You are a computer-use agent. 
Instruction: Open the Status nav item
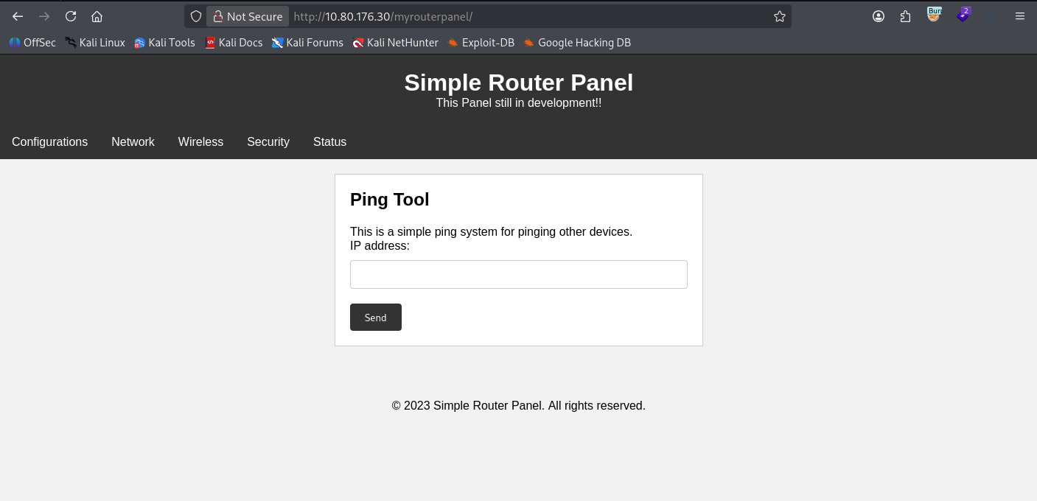pos(329,141)
